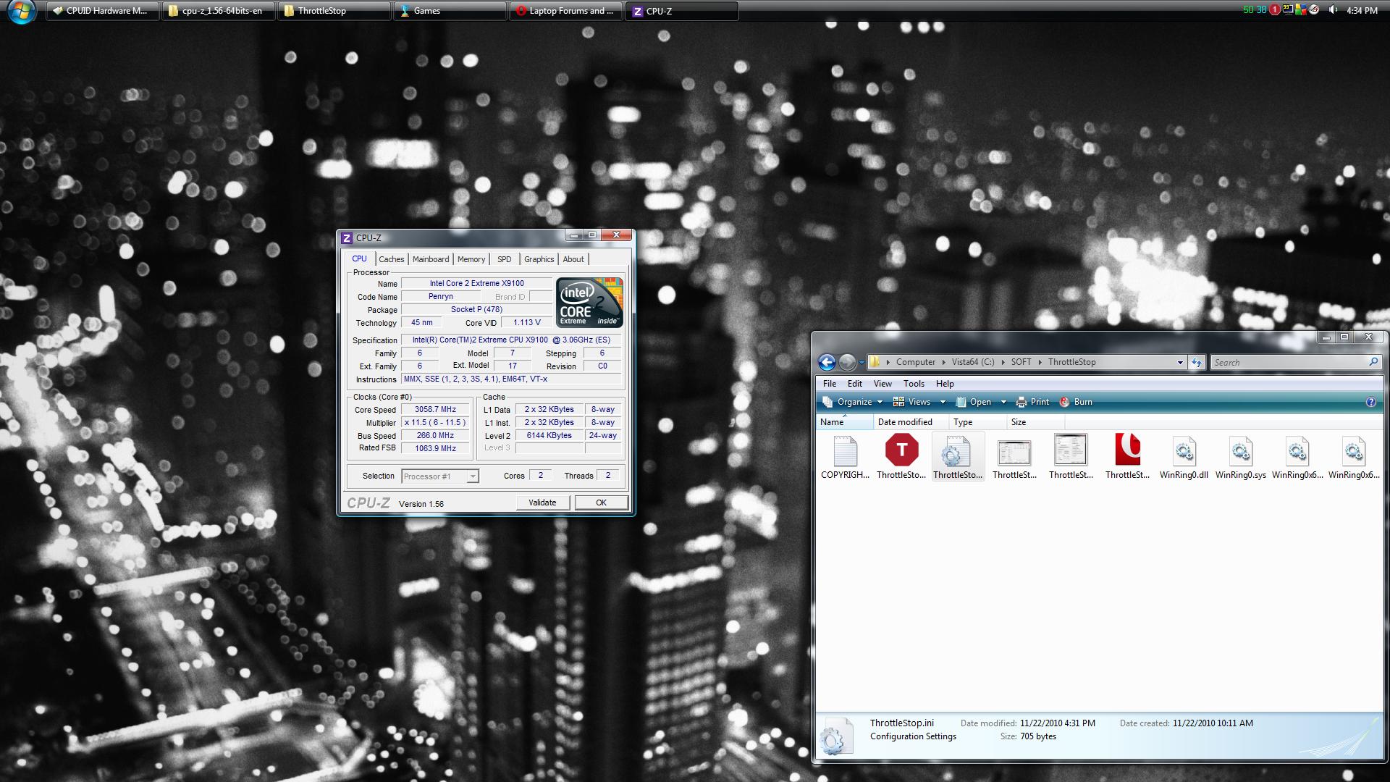Expand the Open button dropdown arrow
This screenshot has height=782, width=1390.
[1003, 402]
